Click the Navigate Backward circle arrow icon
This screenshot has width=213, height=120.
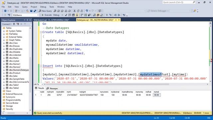click(5, 11)
